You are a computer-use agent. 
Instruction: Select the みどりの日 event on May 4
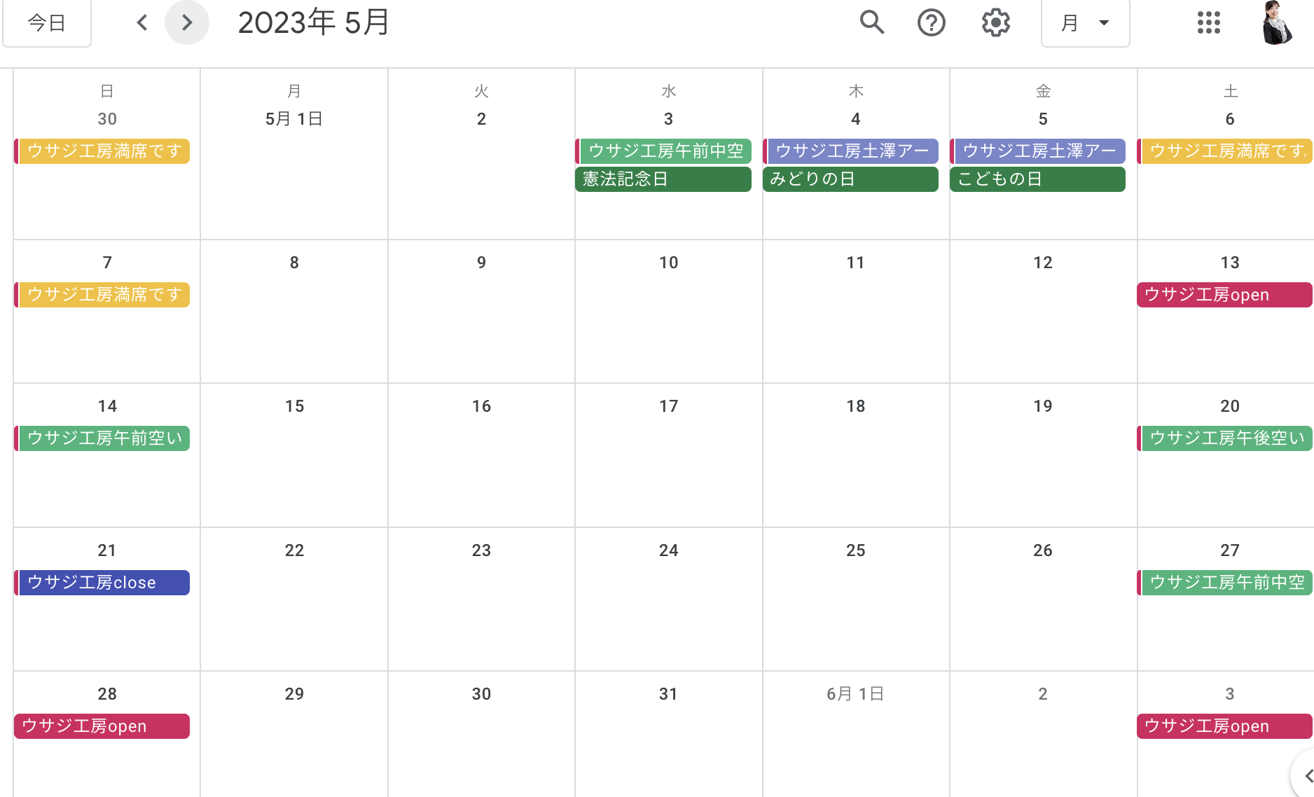(x=850, y=179)
